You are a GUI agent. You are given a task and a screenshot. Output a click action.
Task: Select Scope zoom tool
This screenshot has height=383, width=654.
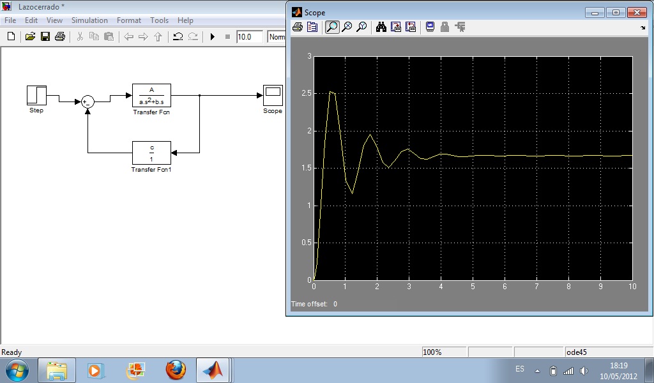point(332,27)
